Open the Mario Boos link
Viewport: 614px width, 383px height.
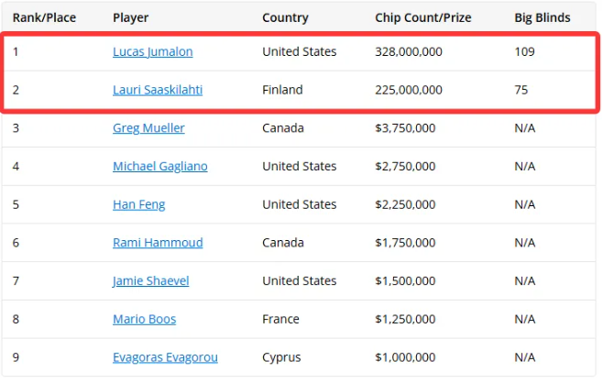[x=145, y=319]
